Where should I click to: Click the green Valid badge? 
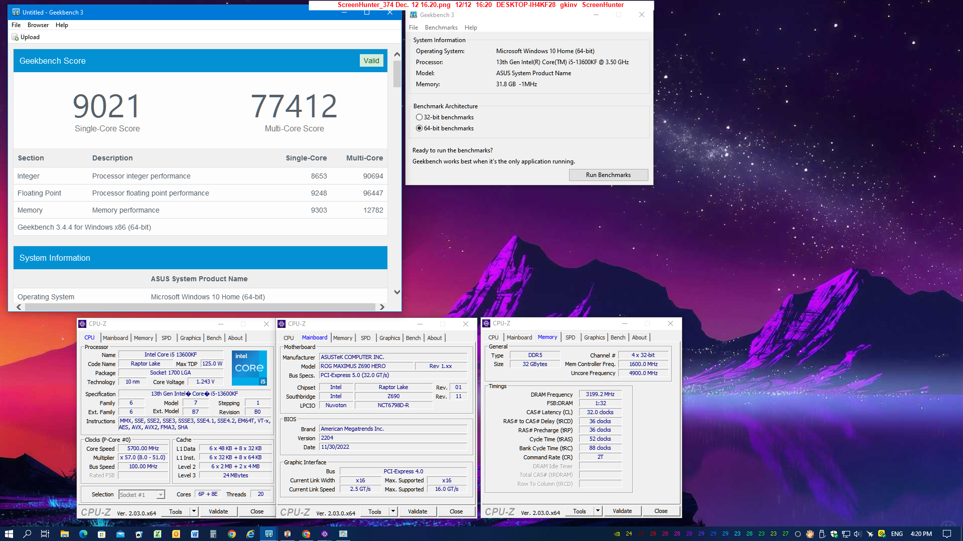click(371, 61)
